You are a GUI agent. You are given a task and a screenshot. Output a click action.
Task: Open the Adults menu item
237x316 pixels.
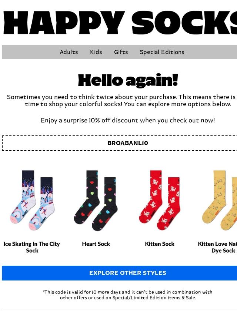(69, 52)
